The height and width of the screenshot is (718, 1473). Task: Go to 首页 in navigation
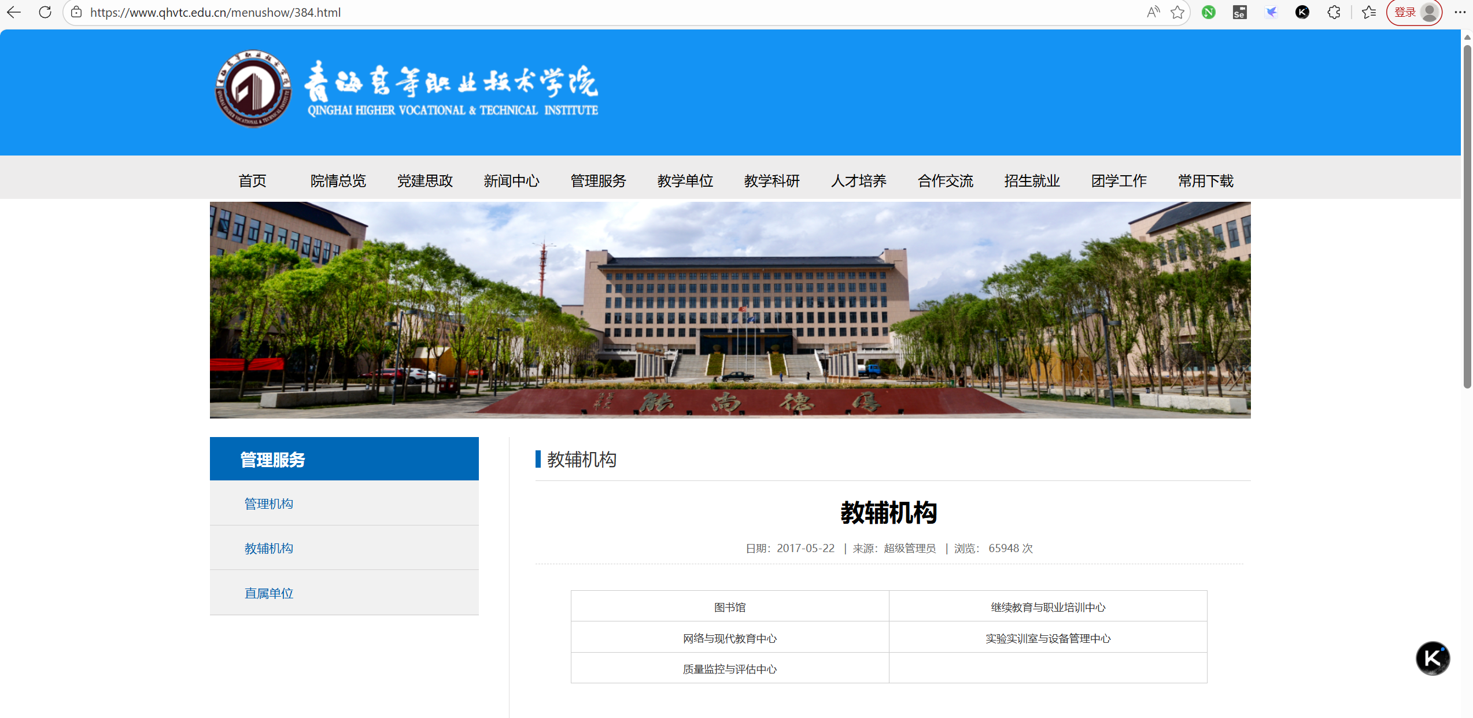click(253, 181)
